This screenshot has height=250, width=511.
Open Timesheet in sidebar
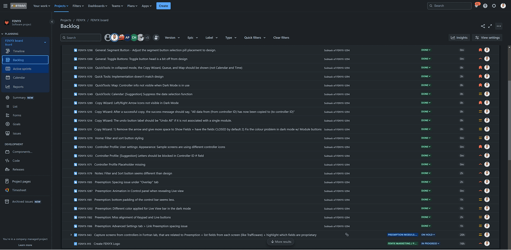pyautogui.click(x=25, y=190)
